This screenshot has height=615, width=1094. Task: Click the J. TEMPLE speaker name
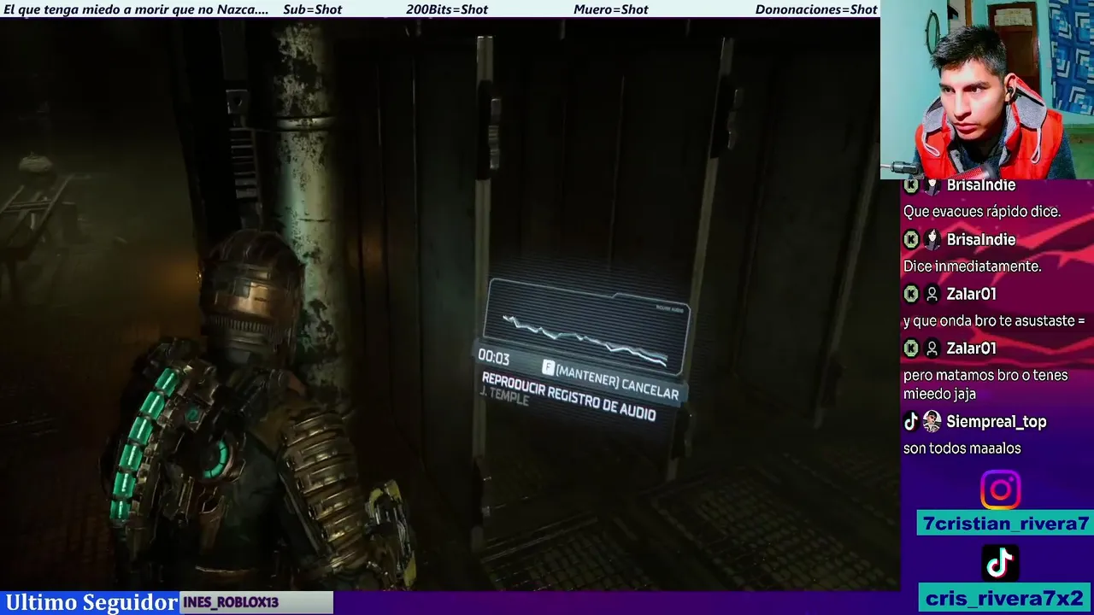[504, 395]
